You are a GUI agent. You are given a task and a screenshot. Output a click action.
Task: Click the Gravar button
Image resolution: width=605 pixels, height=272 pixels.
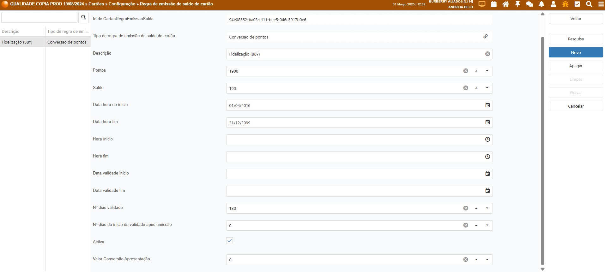(576, 93)
